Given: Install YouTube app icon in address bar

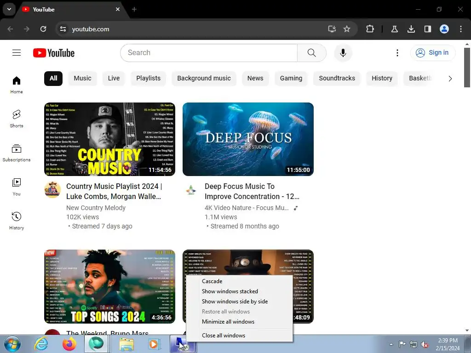Looking at the screenshot, I should click(332, 29).
